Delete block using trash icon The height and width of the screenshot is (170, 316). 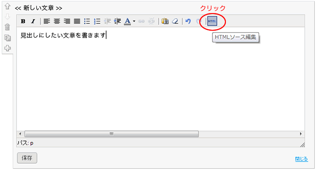[x=7, y=27]
